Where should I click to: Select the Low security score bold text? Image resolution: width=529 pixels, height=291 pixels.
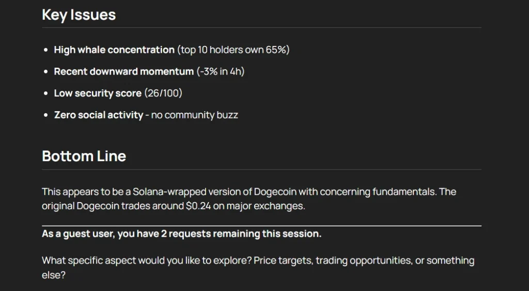[98, 93]
